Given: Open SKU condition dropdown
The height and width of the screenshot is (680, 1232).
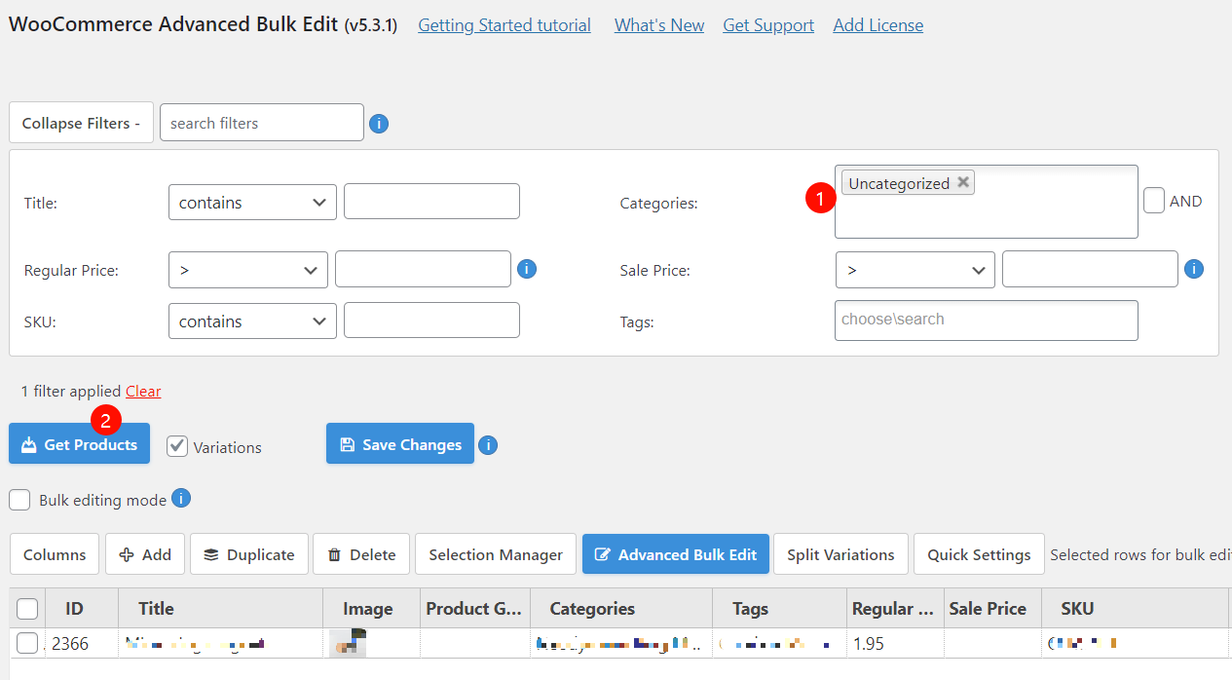Looking at the screenshot, I should [x=252, y=321].
